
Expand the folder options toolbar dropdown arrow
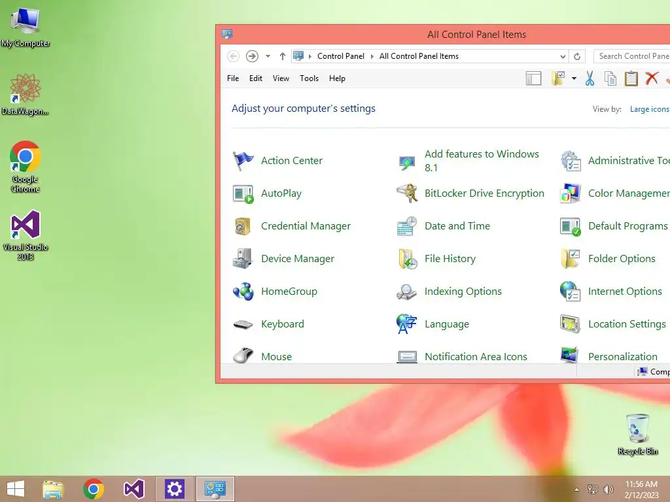[x=574, y=78]
